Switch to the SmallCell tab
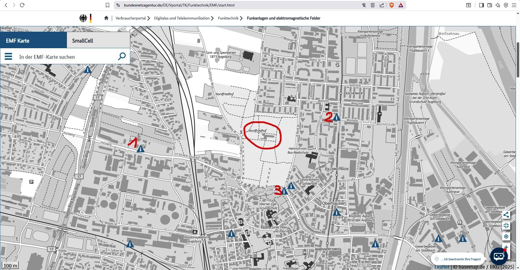 83,41
